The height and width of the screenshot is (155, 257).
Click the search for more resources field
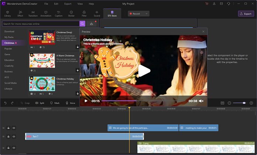(x=41, y=24)
